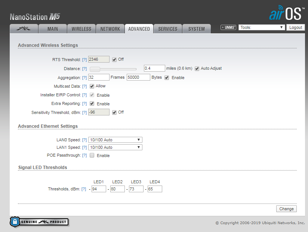The image size is (308, 232).
Task: Click the NanoStation M5 title
Action: click(35, 17)
